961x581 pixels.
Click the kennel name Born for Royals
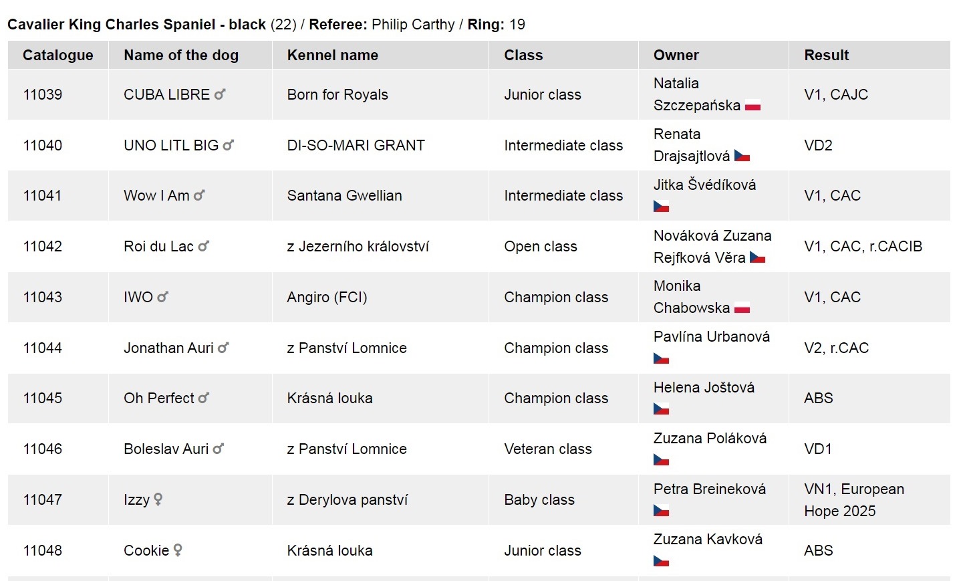tap(337, 94)
